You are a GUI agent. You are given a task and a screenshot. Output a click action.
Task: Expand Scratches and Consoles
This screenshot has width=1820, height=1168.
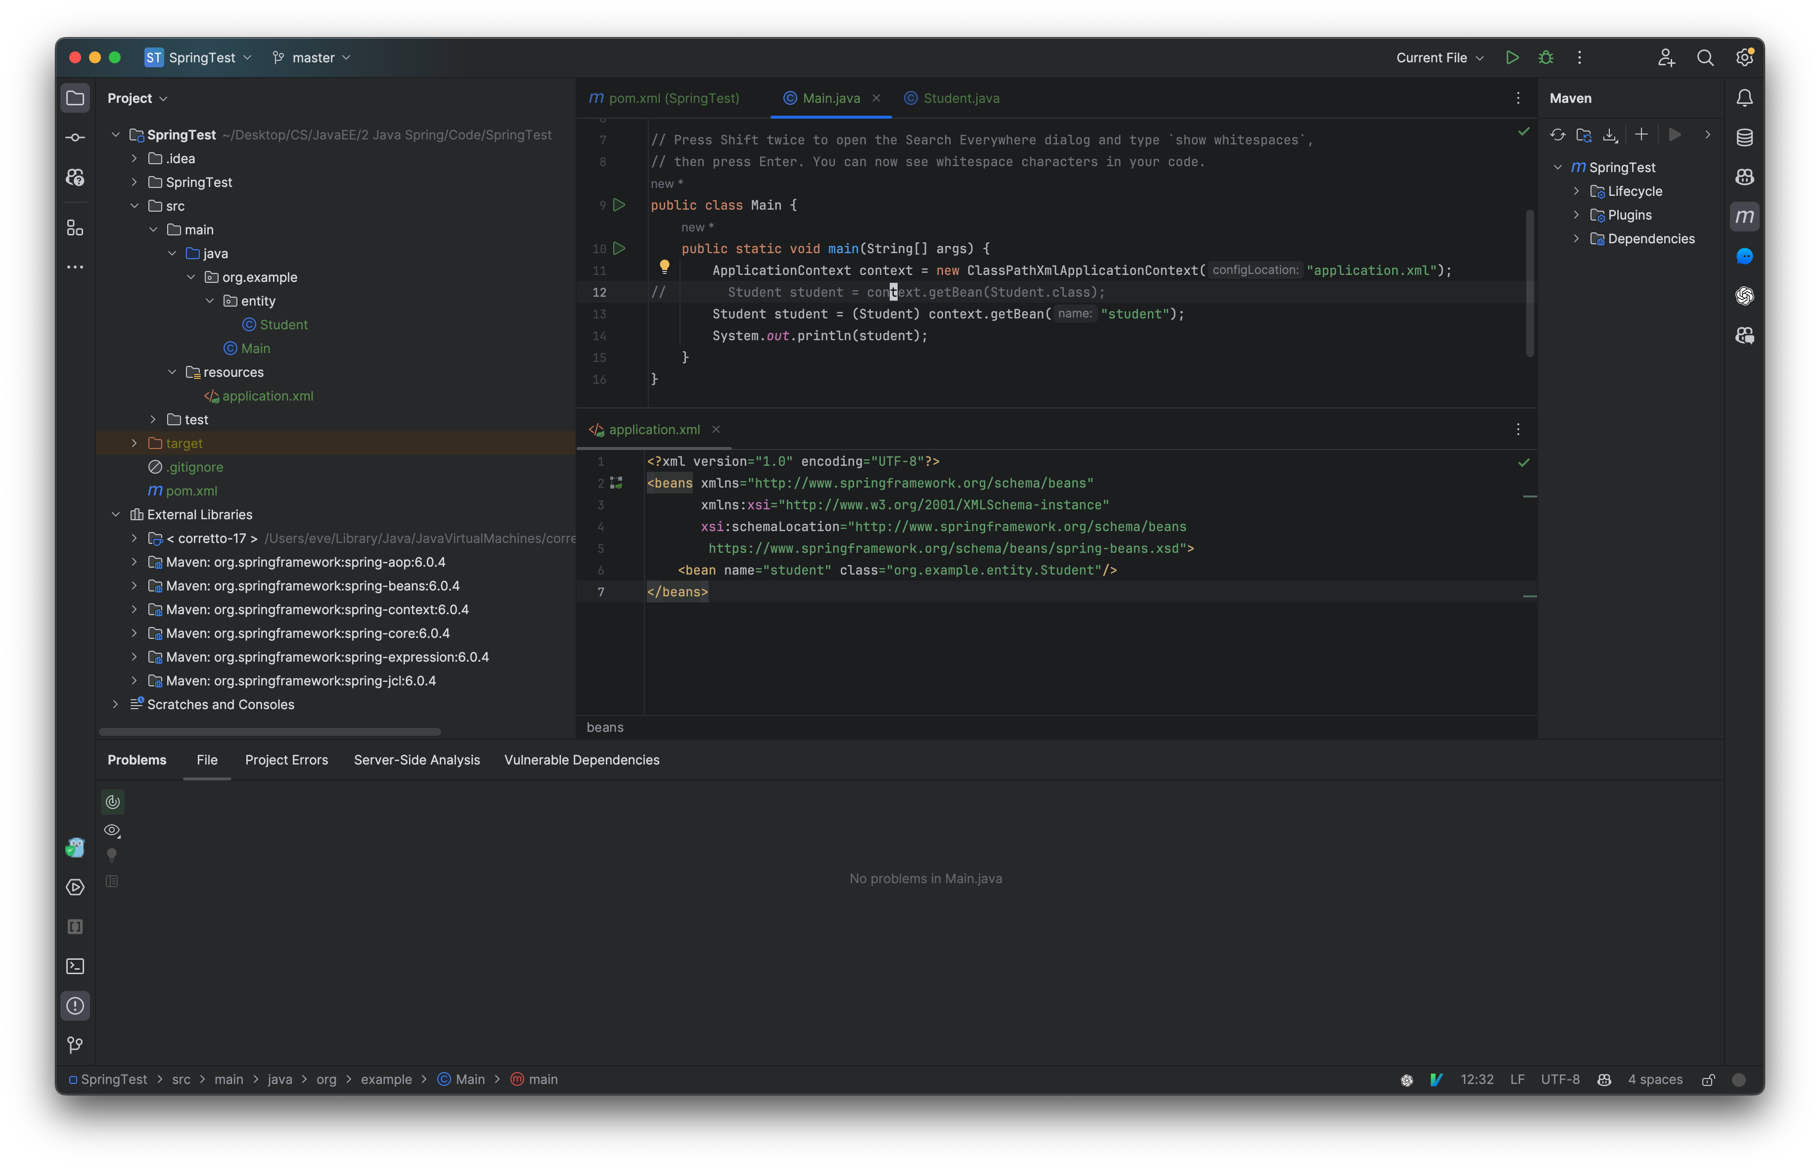pos(115,705)
